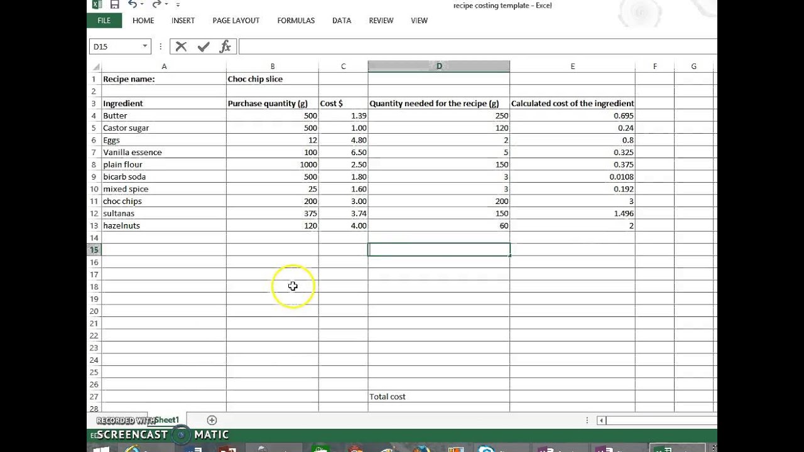Click the 'Total cost' label cell

tap(439, 397)
